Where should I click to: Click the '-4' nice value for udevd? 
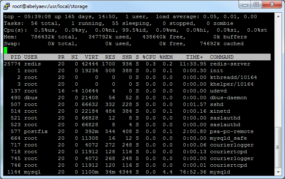(74, 91)
